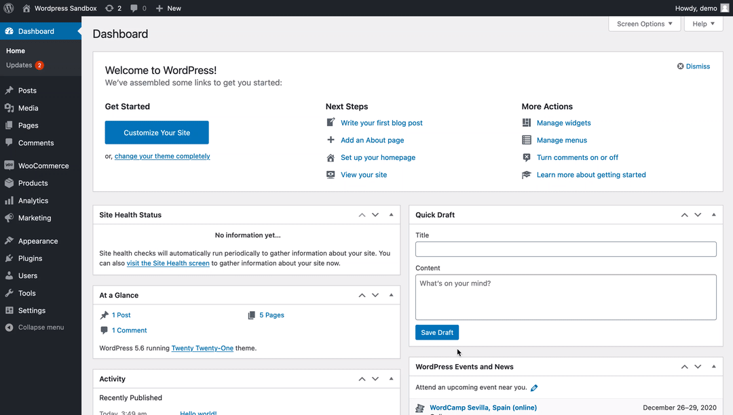This screenshot has height=415, width=733.
Task: Click the pencil icon next to upcoming events
Action: [534, 387]
